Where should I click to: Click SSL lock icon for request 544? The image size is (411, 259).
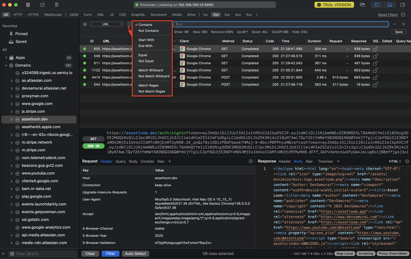tap(376, 85)
